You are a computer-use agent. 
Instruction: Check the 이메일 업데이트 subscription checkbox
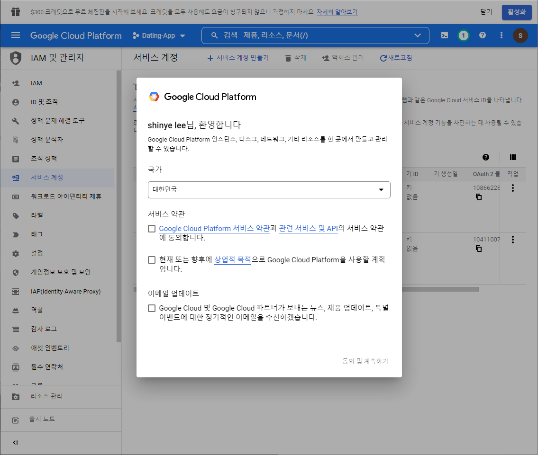[x=152, y=308]
